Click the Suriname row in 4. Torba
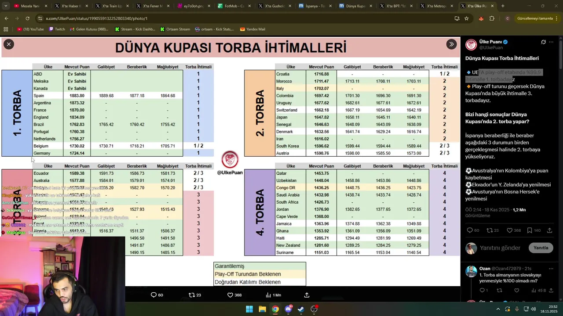The height and width of the screenshot is (316, 563). [352, 252]
